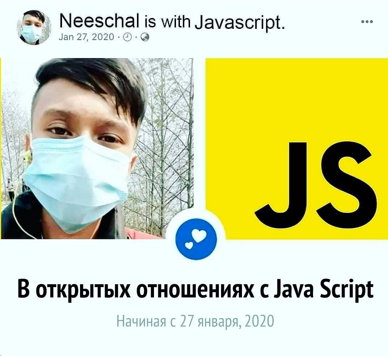388x356 pixels.
Task: Open the small round profile avatar
Action: (34, 27)
